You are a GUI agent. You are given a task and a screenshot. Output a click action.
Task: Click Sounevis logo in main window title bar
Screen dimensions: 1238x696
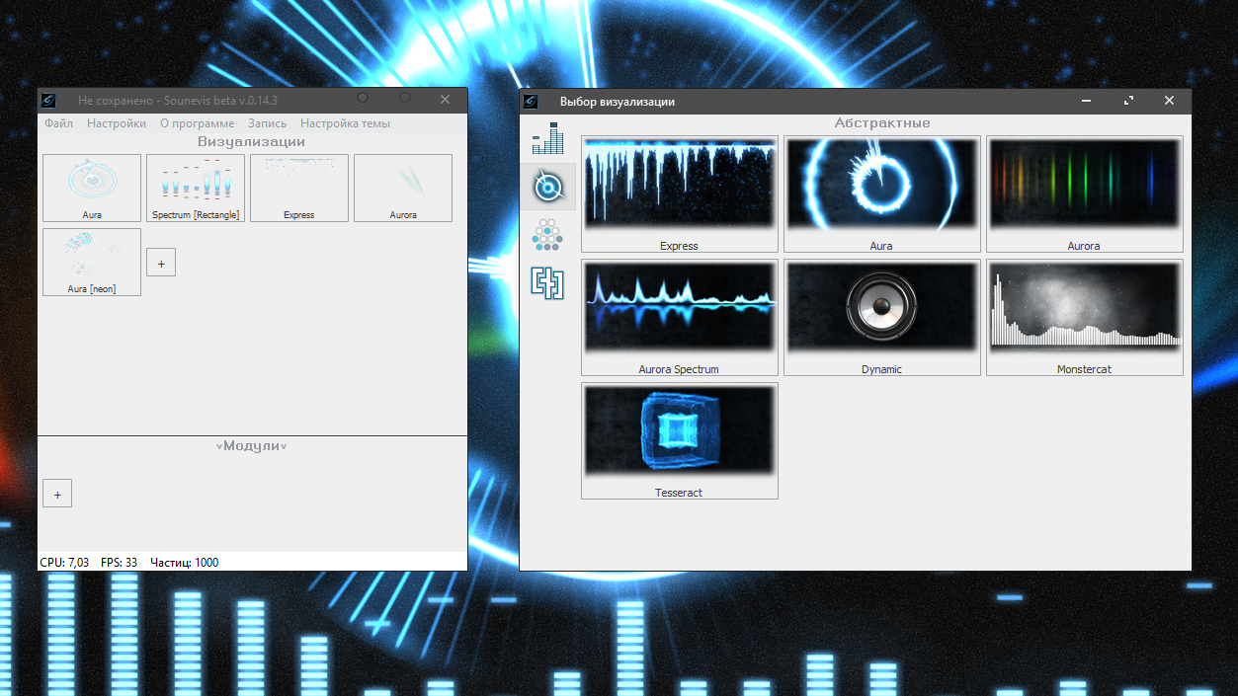point(48,100)
